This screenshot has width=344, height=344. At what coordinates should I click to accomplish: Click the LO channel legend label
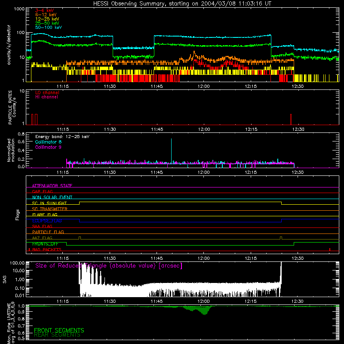[x=47, y=92]
